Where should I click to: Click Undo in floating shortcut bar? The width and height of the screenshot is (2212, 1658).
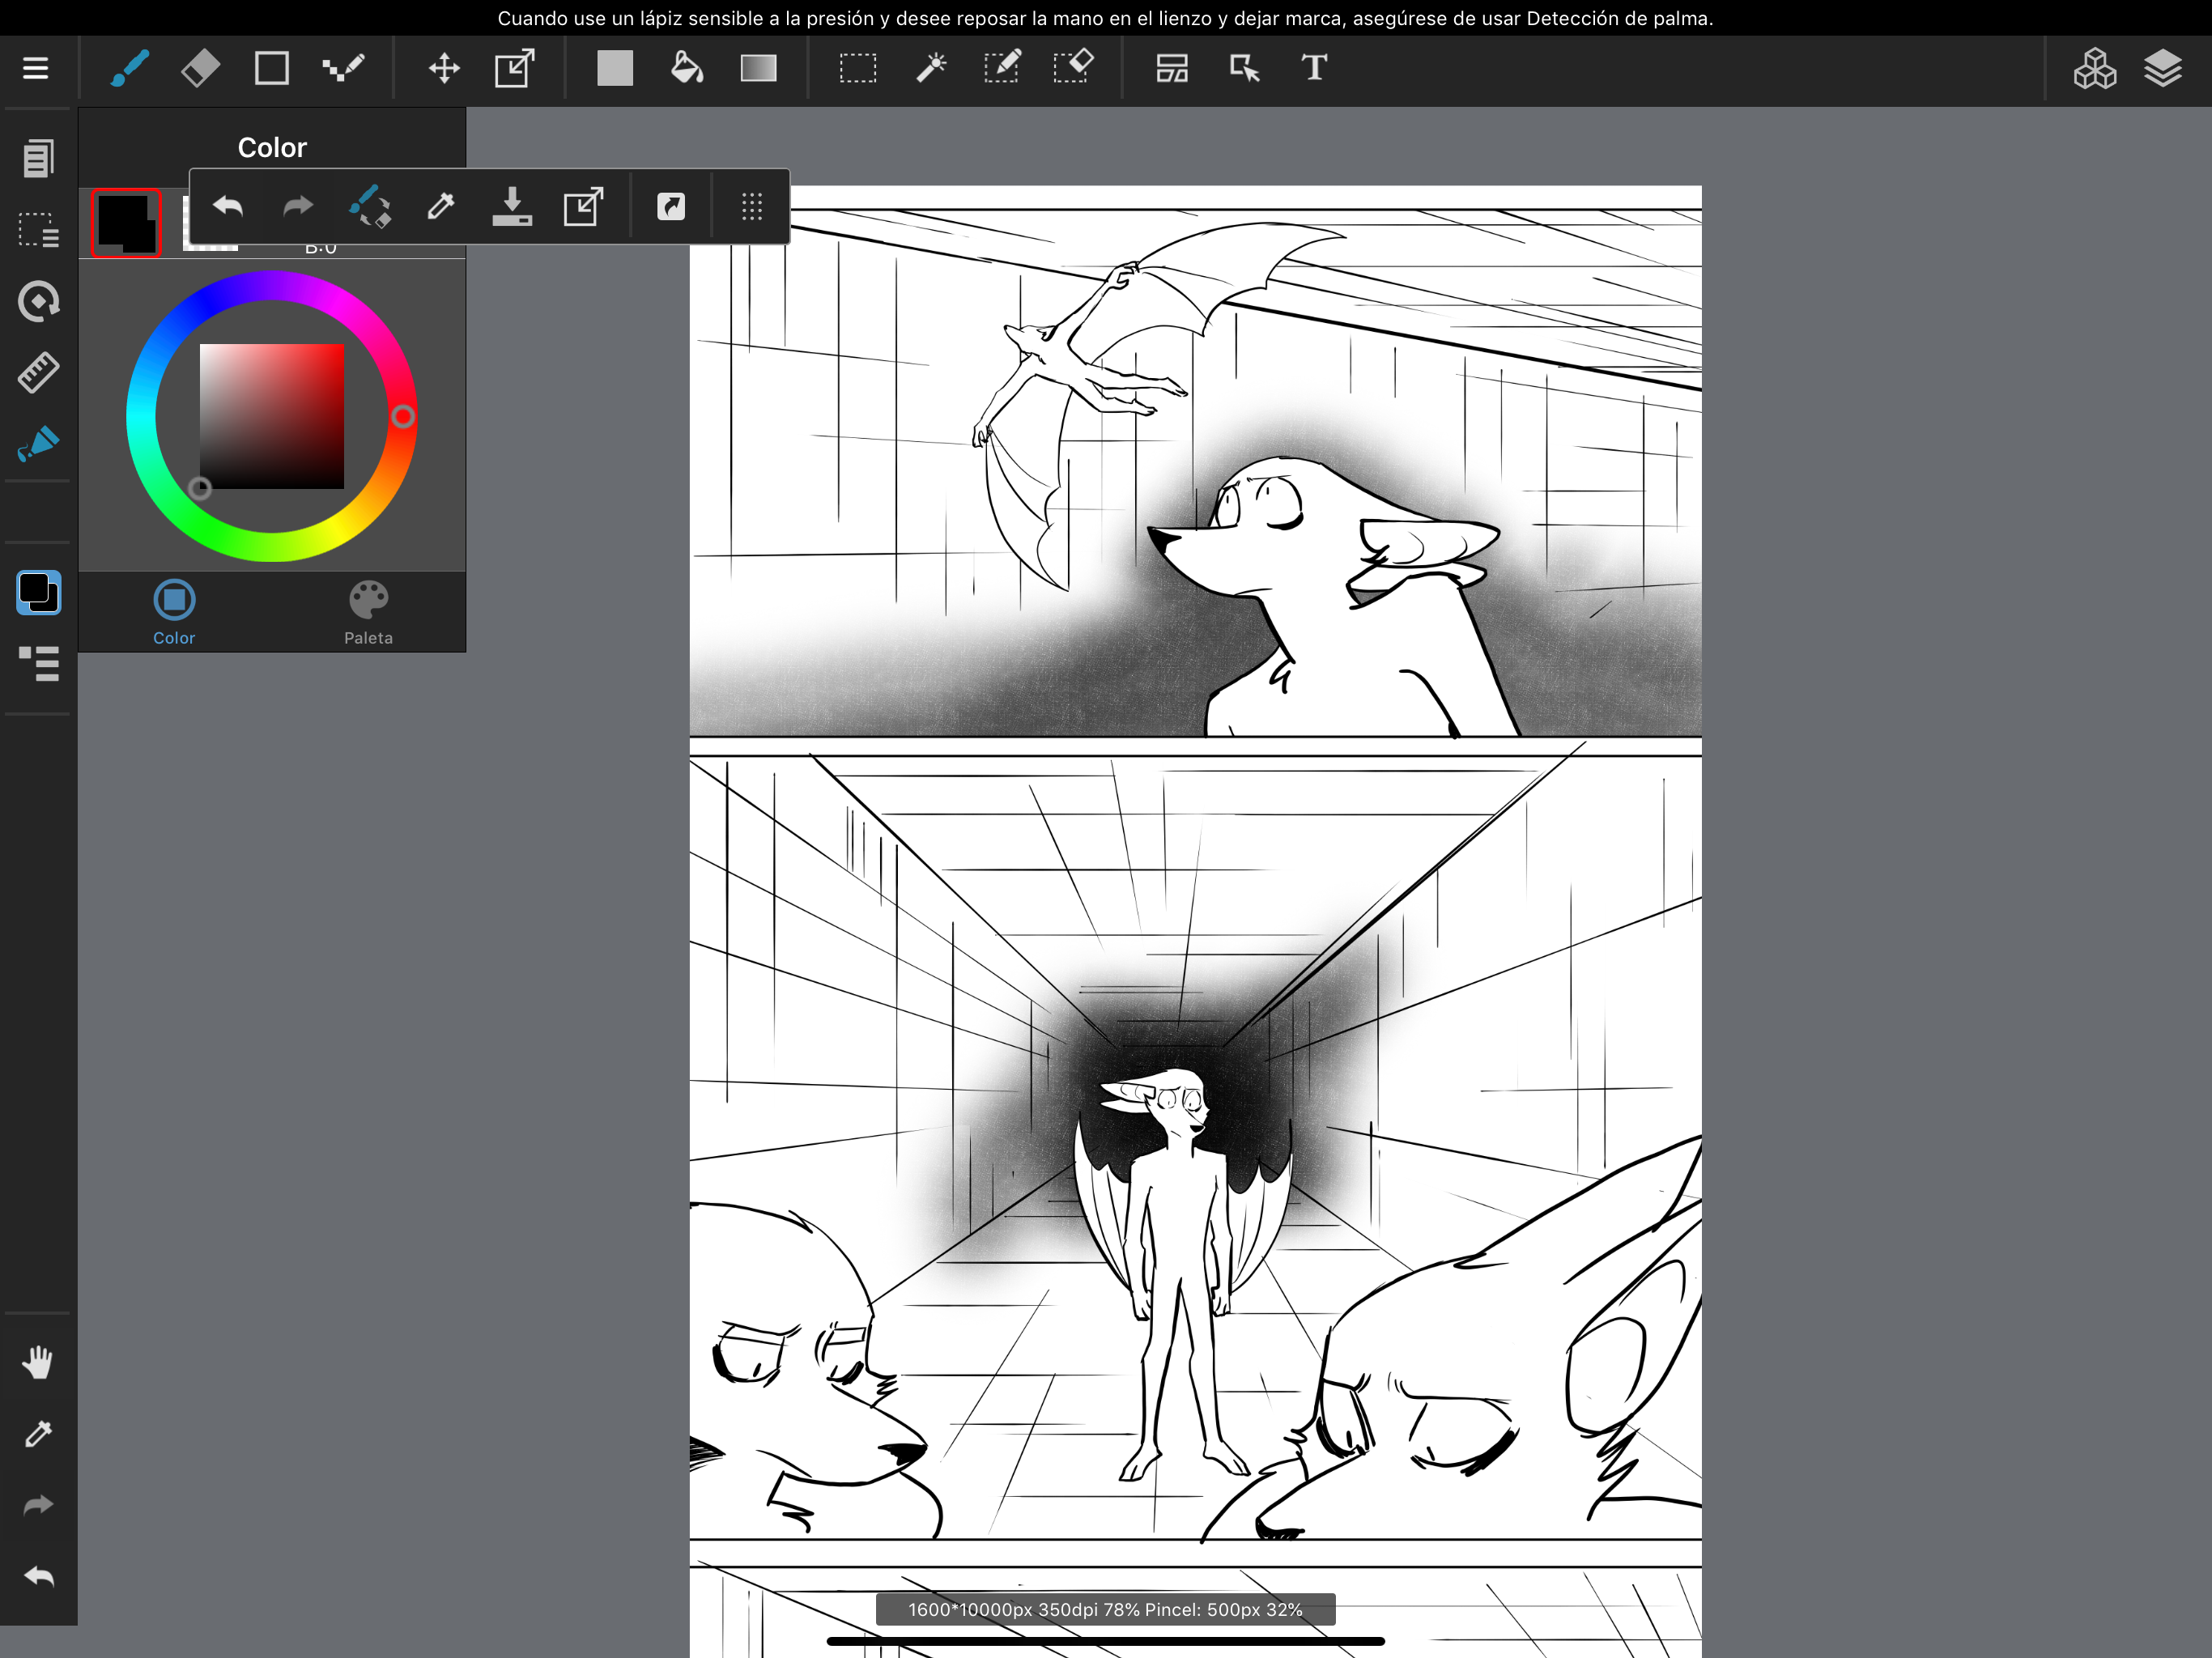click(228, 207)
